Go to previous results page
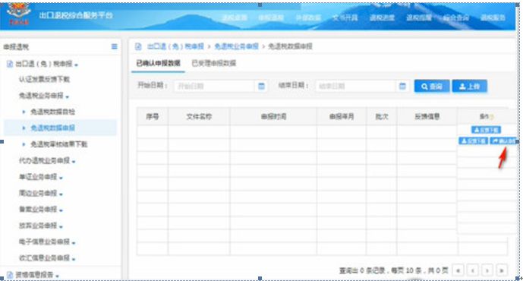 coord(473,270)
